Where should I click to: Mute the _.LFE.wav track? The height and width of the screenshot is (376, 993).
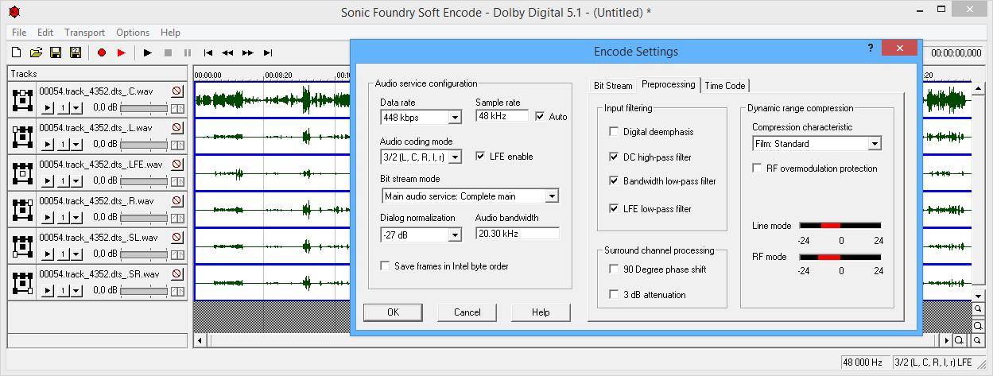[x=177, y=165]
